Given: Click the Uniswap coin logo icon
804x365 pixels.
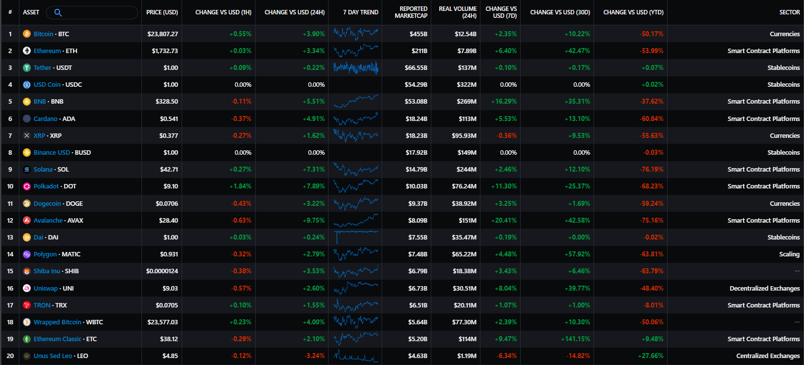Looking at the screenshot, I should point(27,288).
